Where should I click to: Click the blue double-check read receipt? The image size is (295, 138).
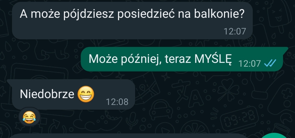click(270, 63)
